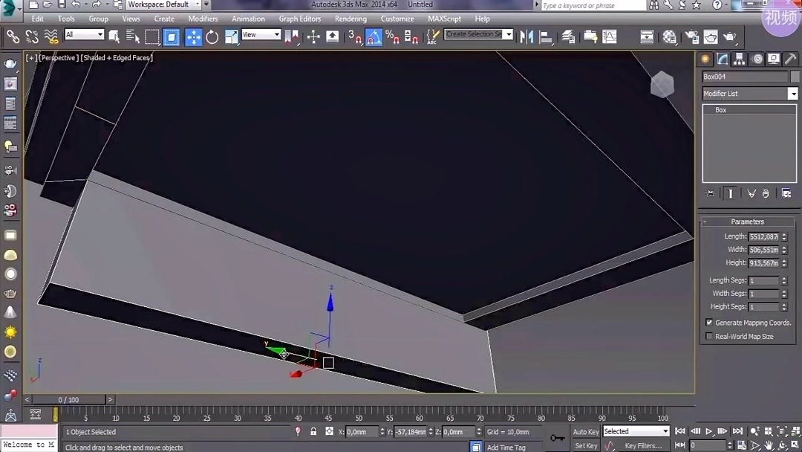Open the Modifiers menu
This screenshot has height=452, width=802.
[203, 19]
